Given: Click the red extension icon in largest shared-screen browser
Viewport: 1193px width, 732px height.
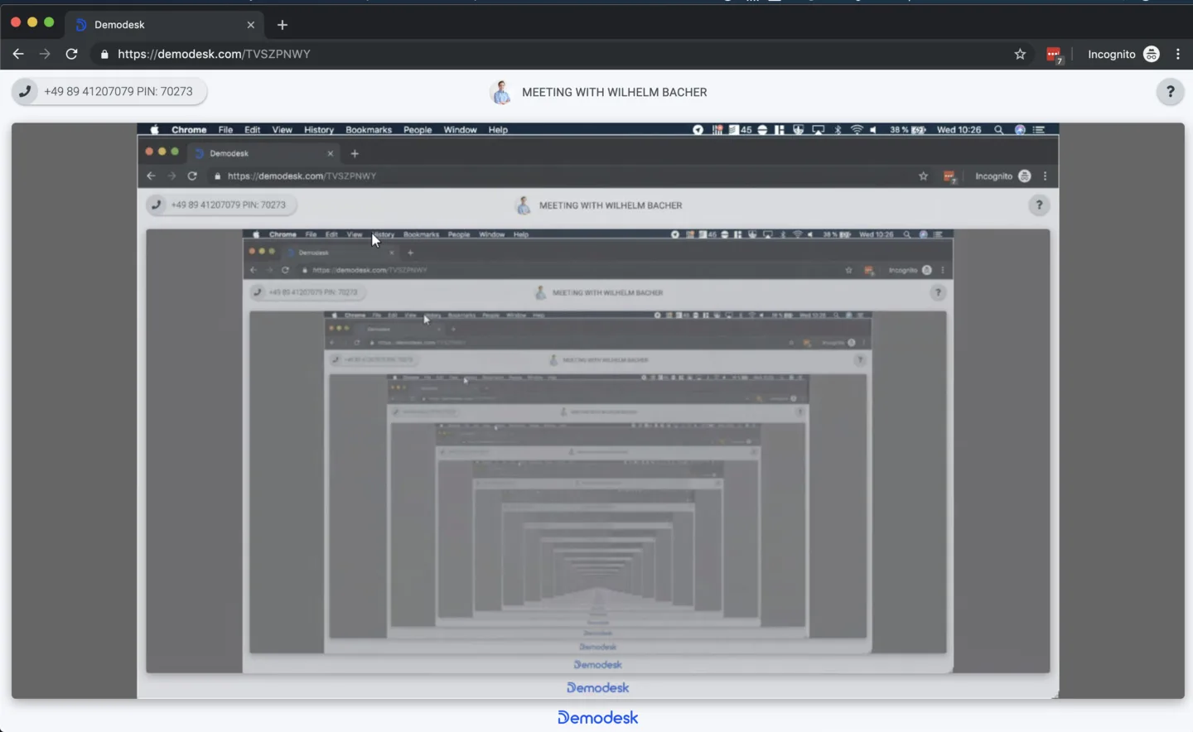Looking at the screenshot, I should click(949, 176).
